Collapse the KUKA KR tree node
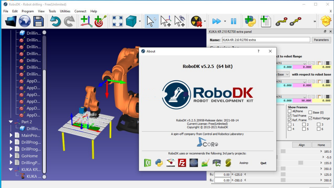The height and width of the screenshot is (188, 334). [x=10, y=169]
